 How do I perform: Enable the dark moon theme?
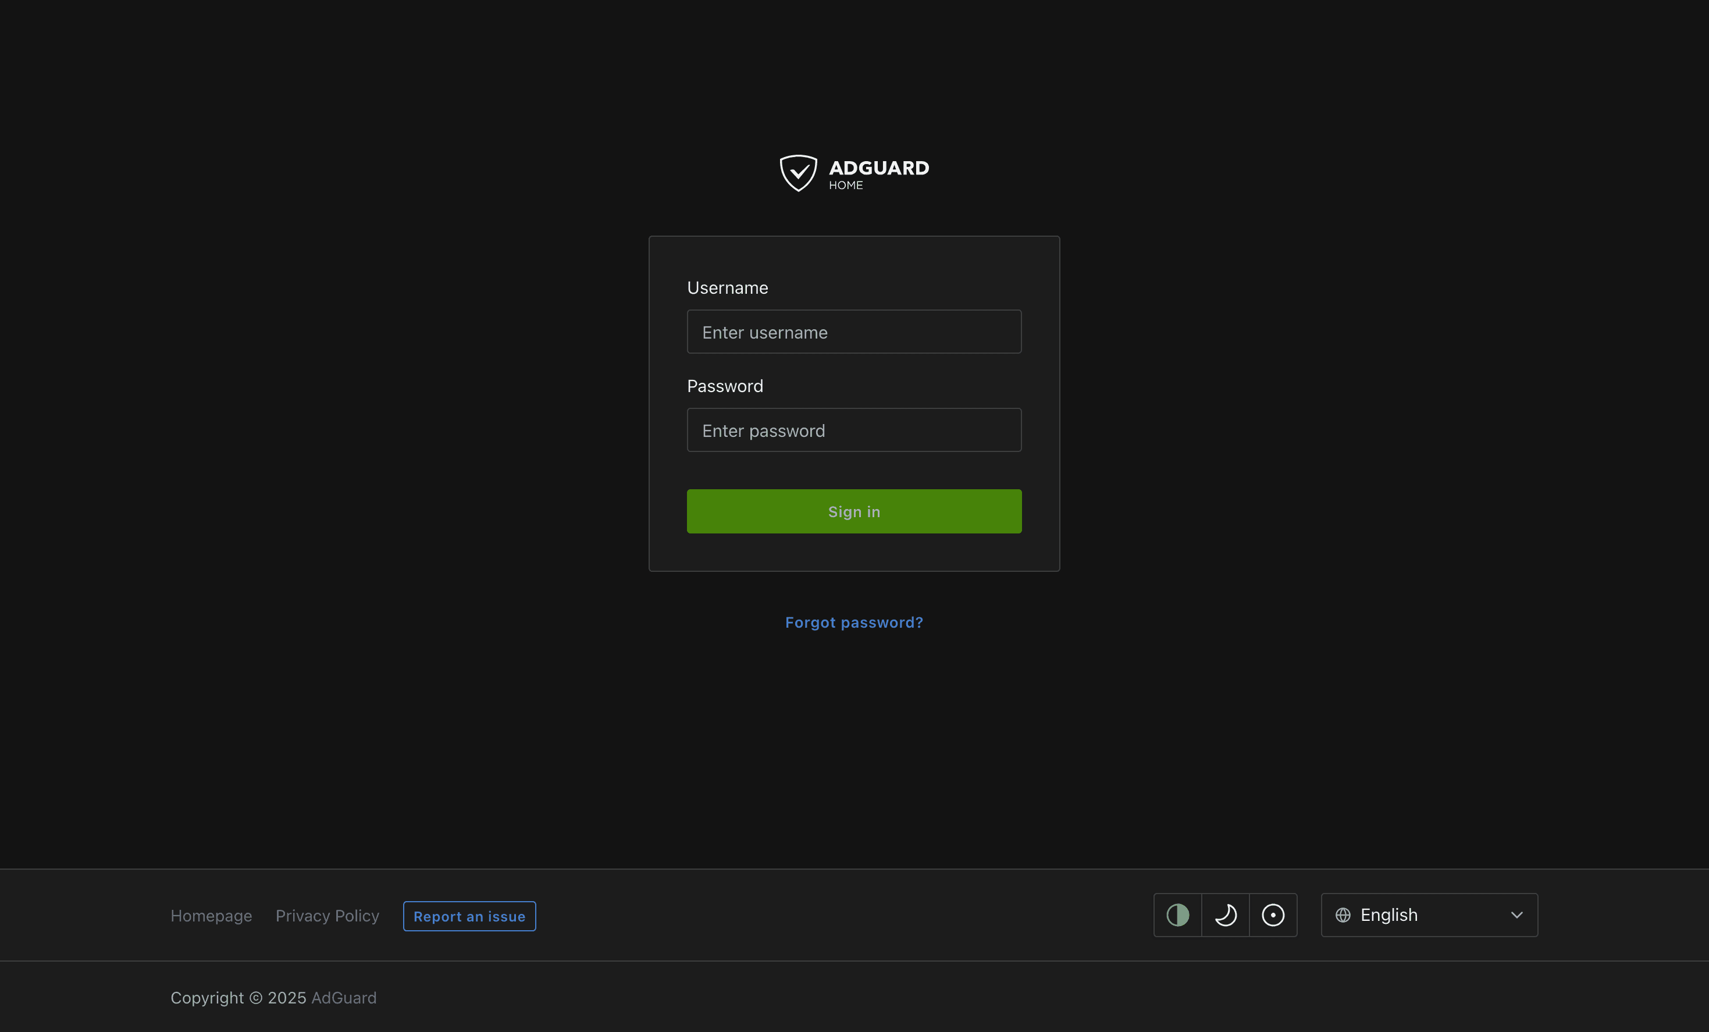(1226, 915)
